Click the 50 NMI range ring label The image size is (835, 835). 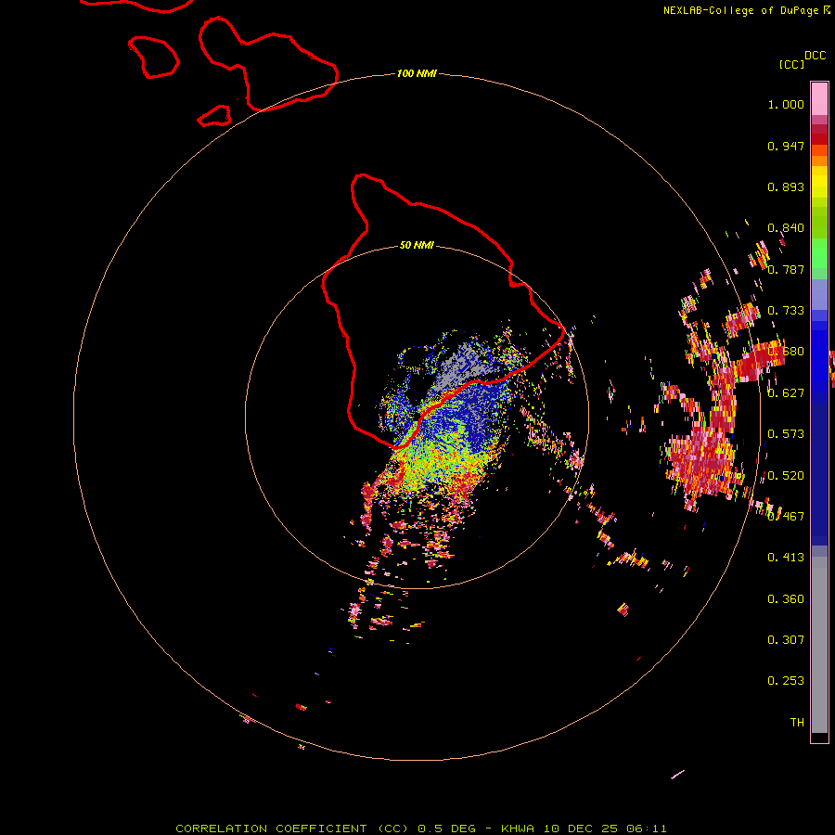[417, 245]
